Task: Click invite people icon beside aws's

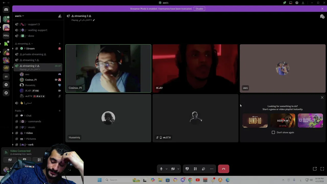Action: point(60,16)
